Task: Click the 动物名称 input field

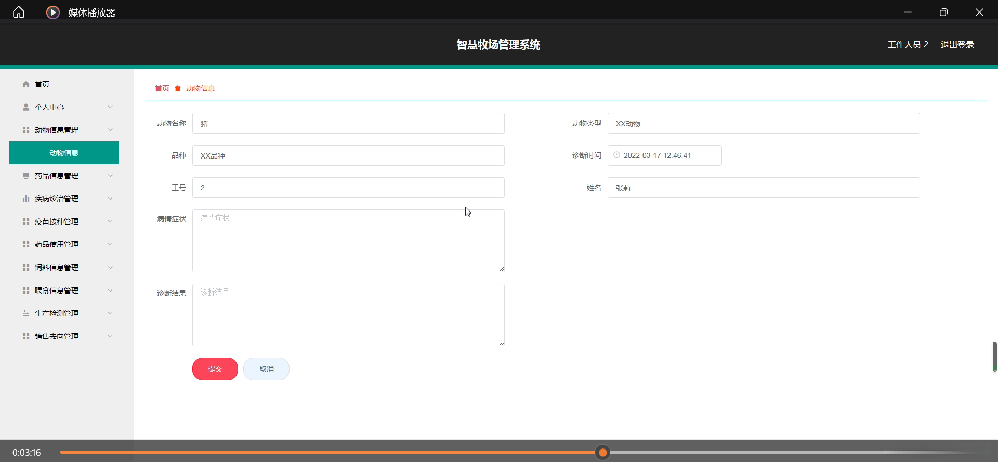Action: 348,123
